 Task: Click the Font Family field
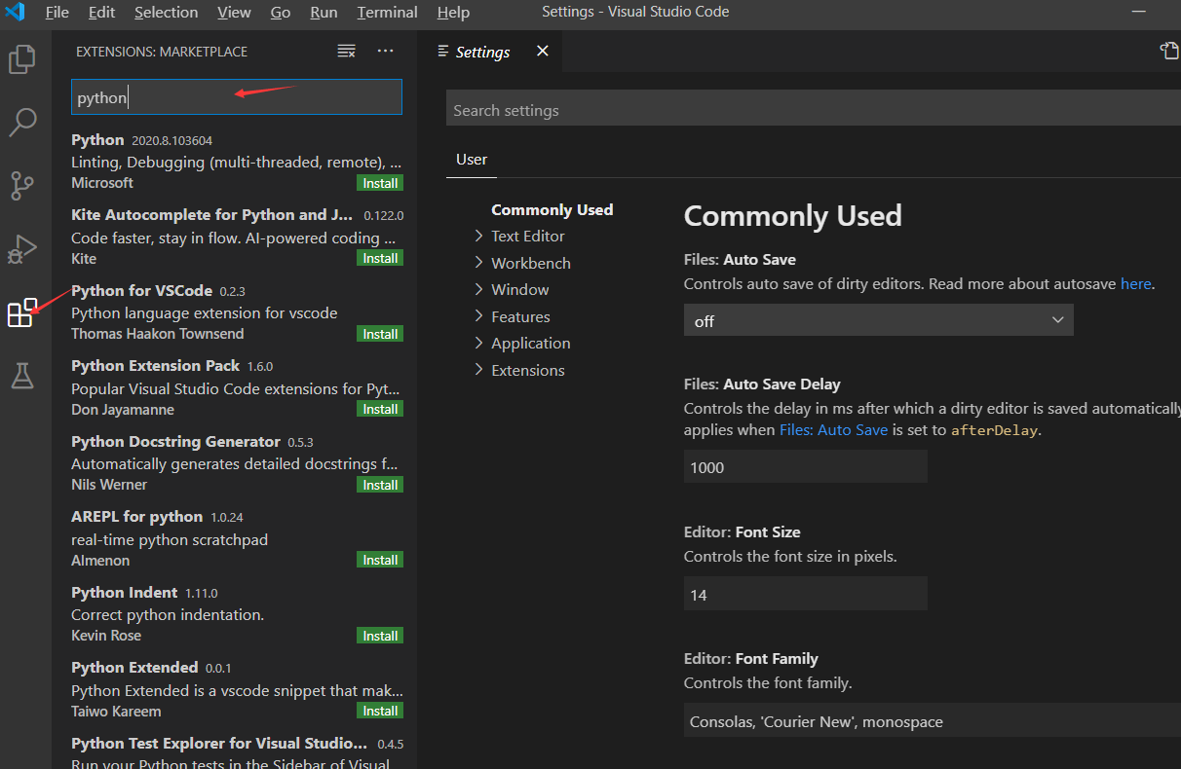pyautogui.click(x=933, y=721)
